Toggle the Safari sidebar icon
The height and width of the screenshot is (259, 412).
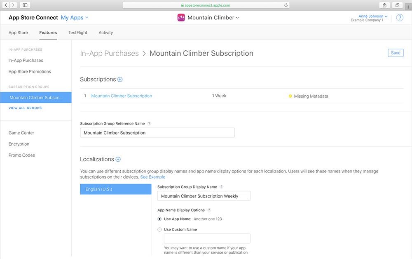coord(25,5)
